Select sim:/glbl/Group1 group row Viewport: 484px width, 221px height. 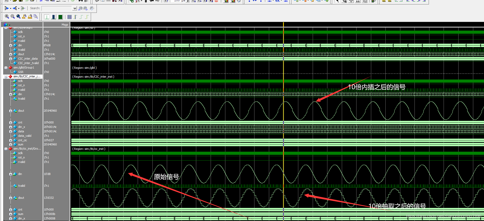click(24, 67)
